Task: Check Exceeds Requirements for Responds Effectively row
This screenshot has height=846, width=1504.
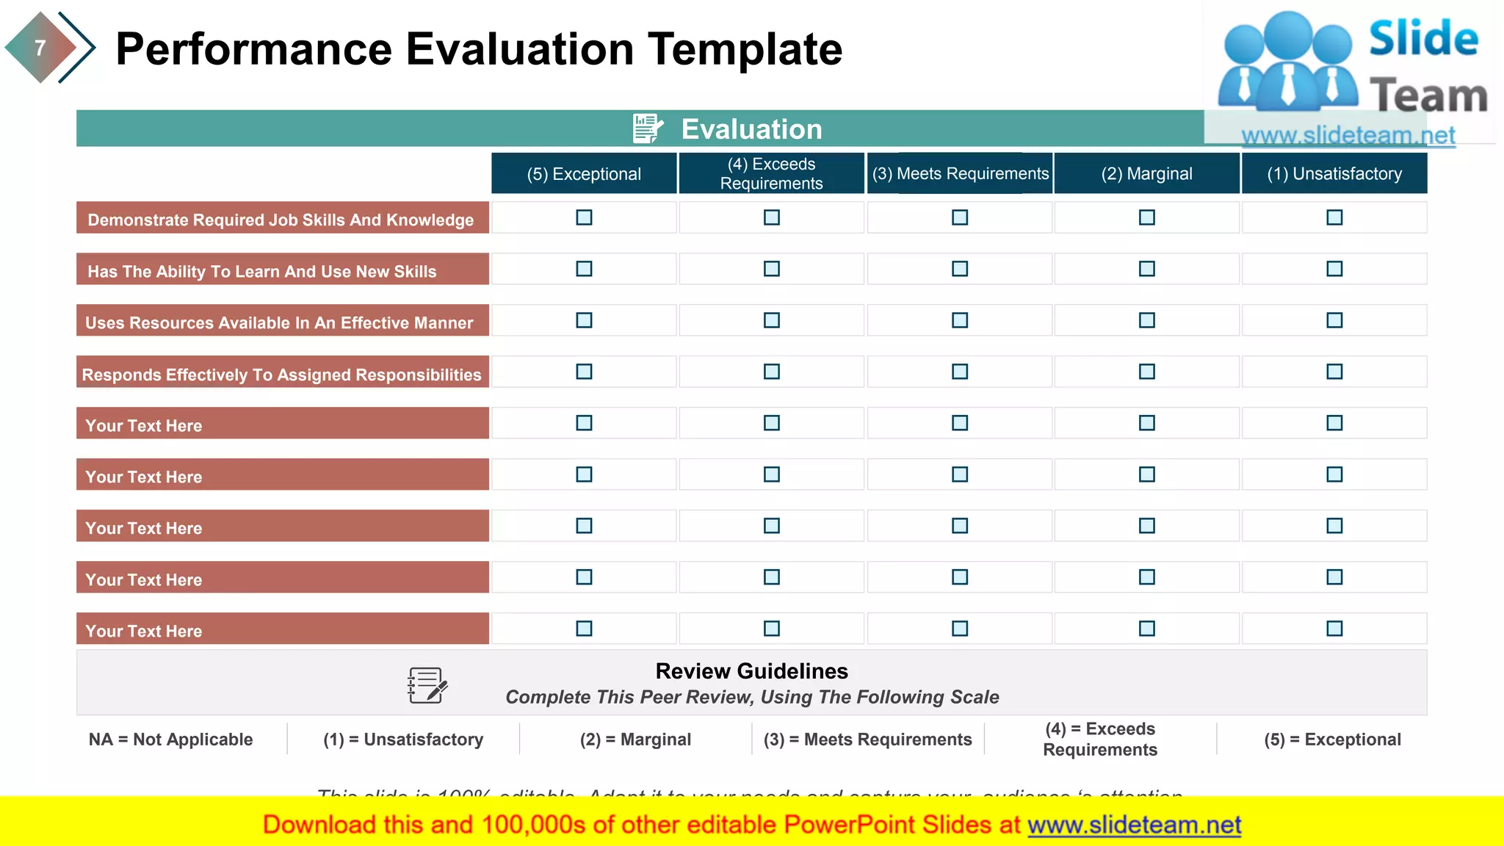Action: pyautogui.click(x=771, y=372)
